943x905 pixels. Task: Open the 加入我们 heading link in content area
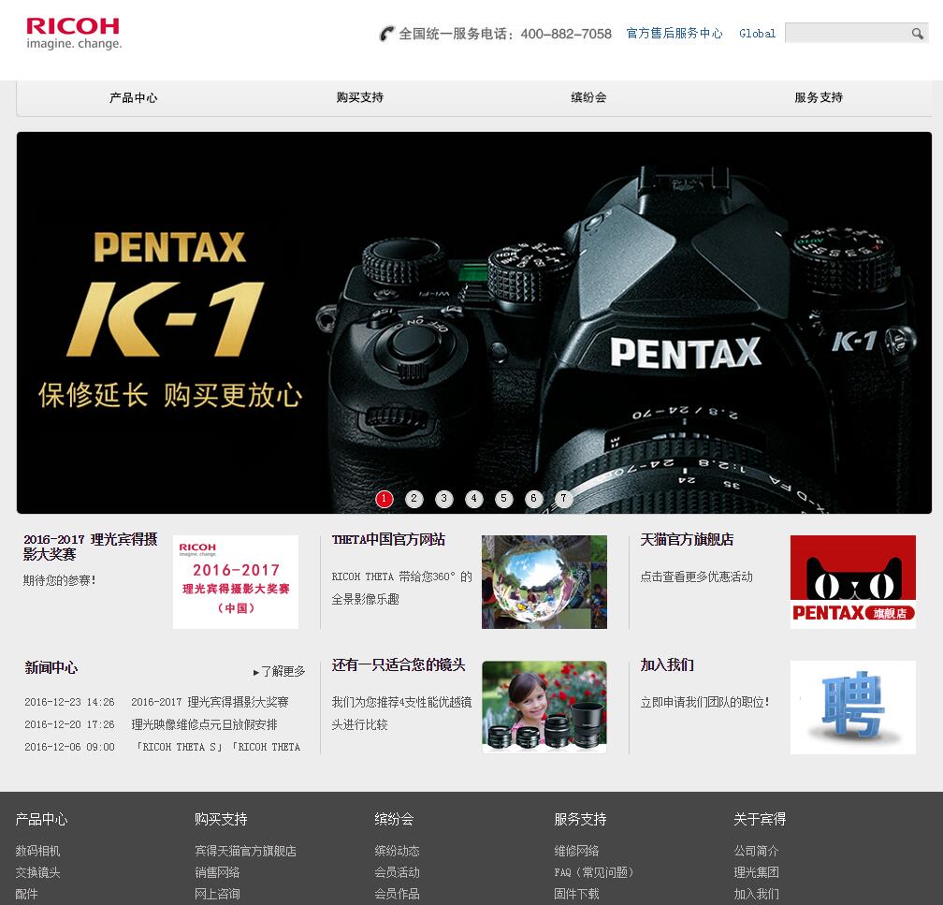(x=667, y=664)
